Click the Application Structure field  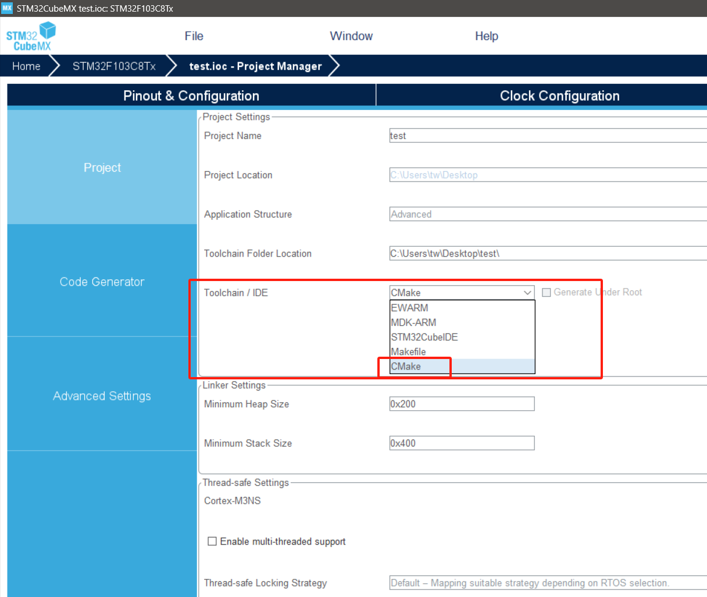(548, 214)
